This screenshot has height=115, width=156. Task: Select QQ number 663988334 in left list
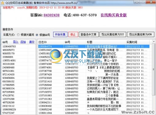tap(9, 89)
